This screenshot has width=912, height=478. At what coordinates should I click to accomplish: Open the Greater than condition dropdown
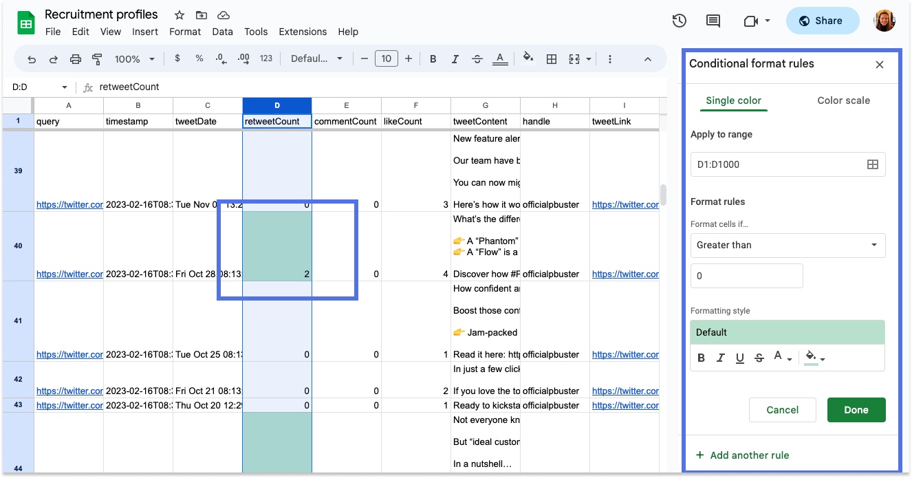pos(788,245)
